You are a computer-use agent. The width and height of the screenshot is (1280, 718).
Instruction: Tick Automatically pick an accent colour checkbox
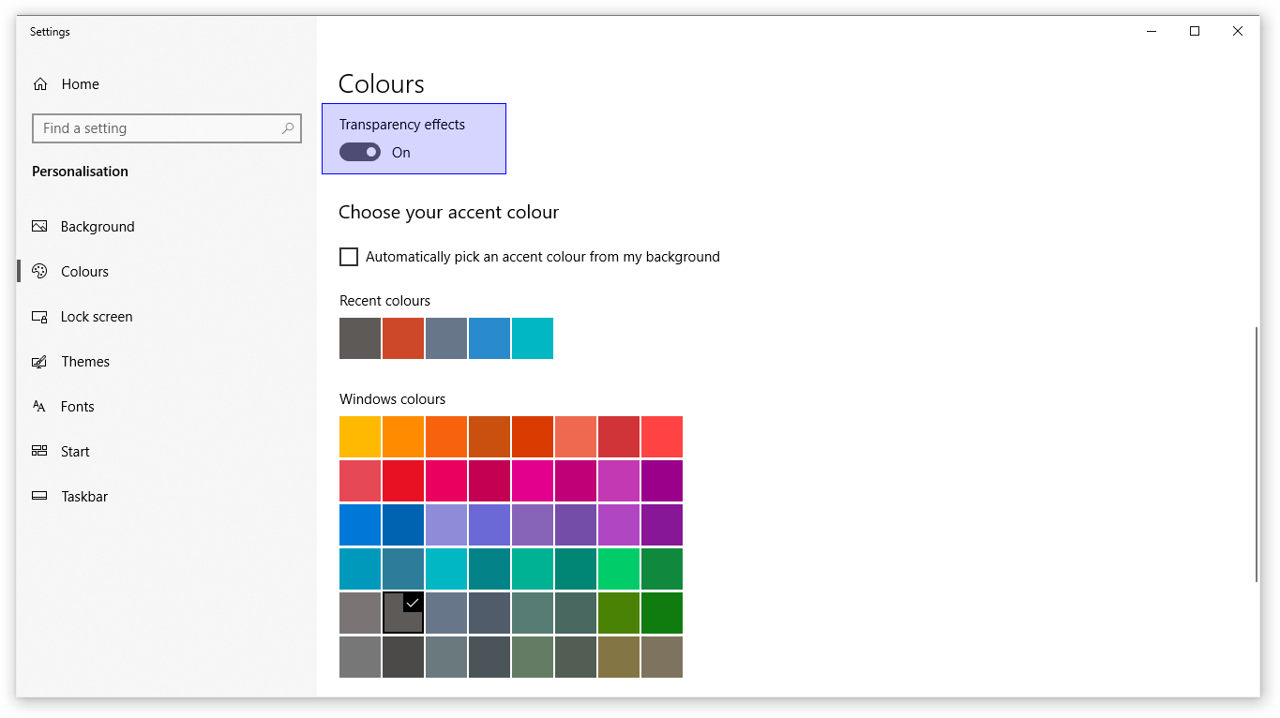pyautogui.click(x=349, y=257)
